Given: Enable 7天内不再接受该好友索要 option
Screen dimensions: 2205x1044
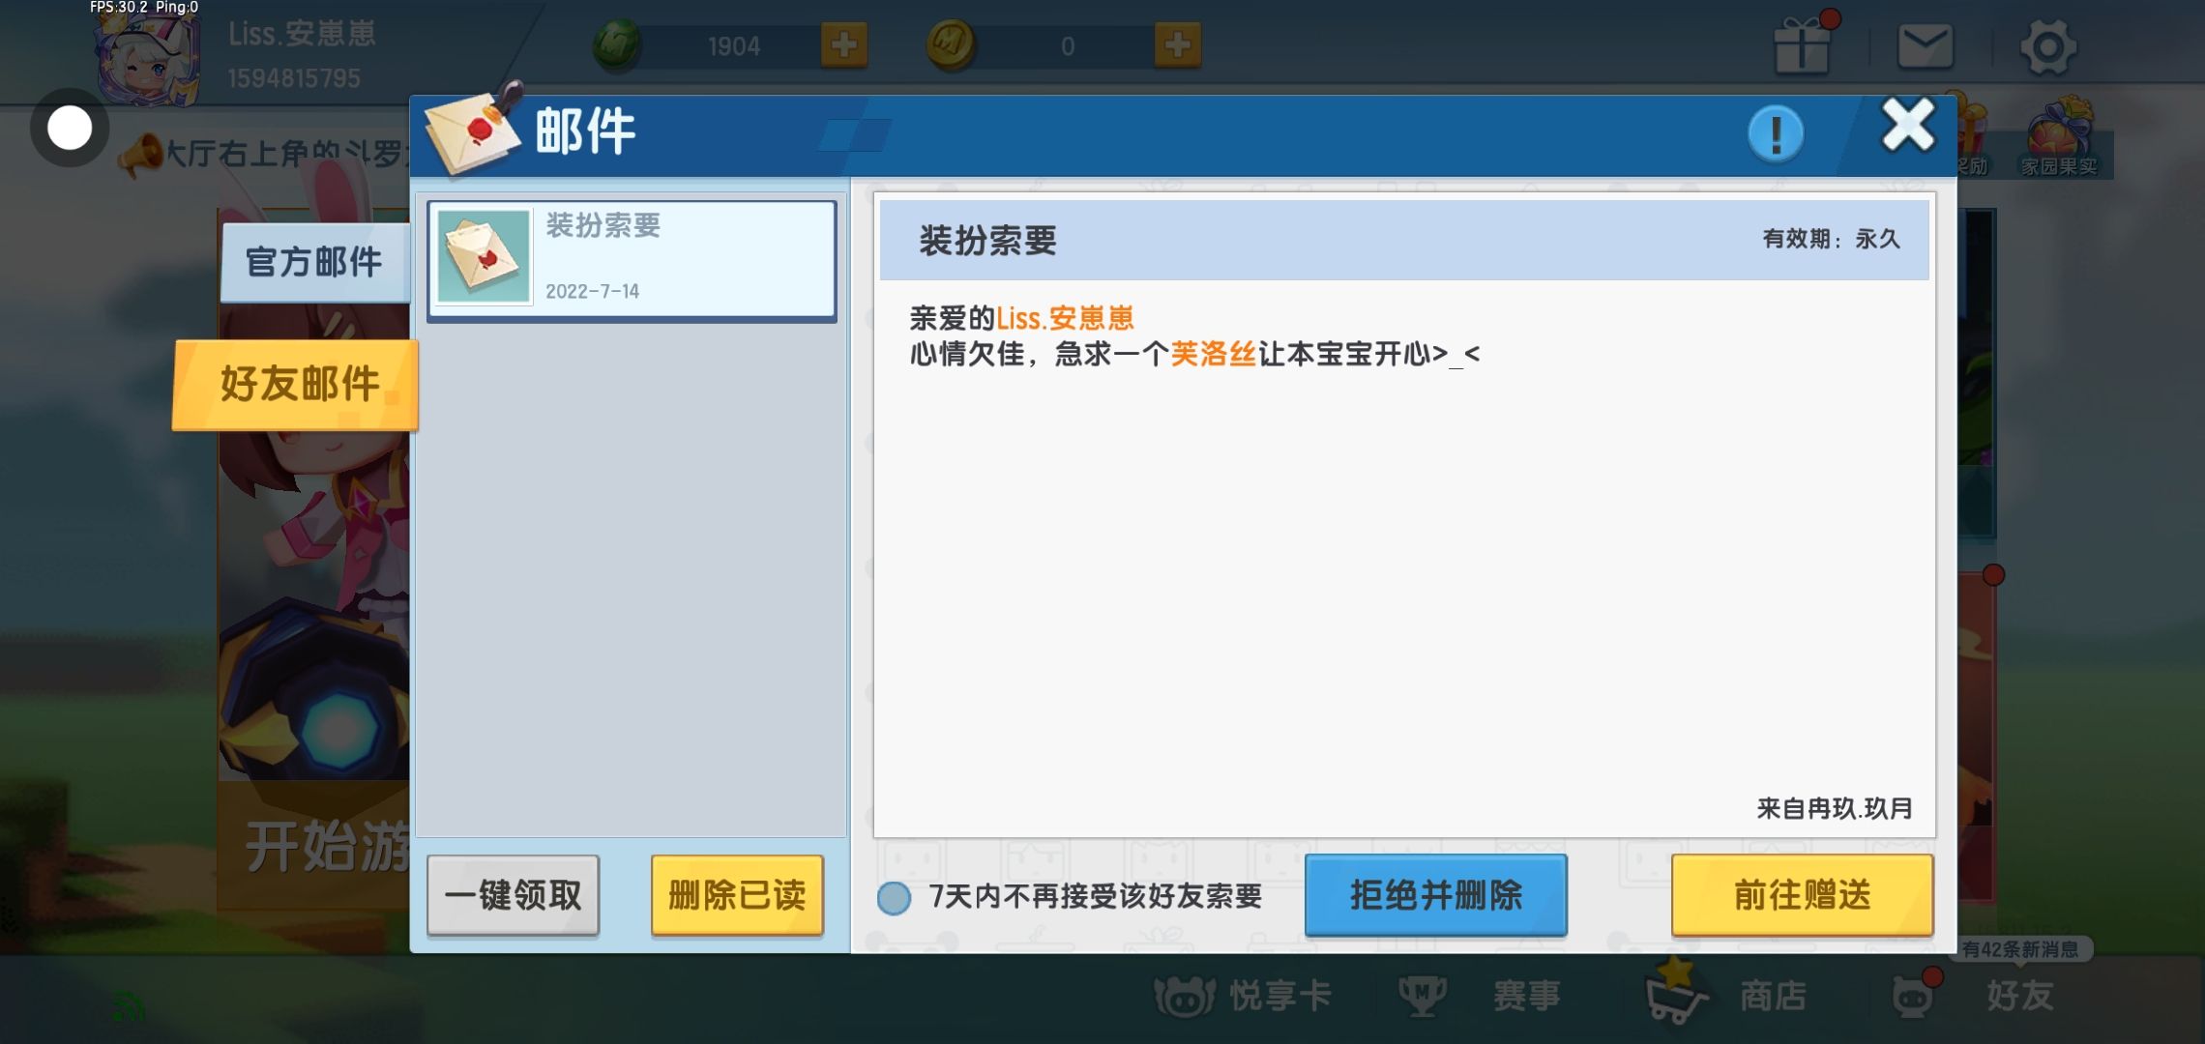Looking at the screenshot, I should click(894, 897).
